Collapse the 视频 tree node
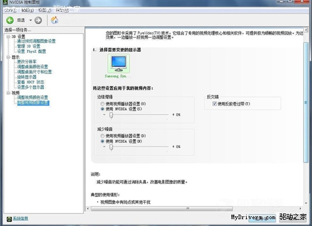Viewport: 312px width, 226px height. click(x=9, y=93)
